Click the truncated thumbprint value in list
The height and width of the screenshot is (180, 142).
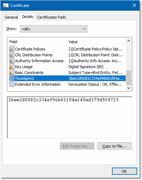[96, 78]
